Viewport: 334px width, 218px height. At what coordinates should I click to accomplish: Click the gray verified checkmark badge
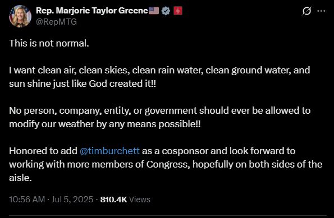[166, 11]
